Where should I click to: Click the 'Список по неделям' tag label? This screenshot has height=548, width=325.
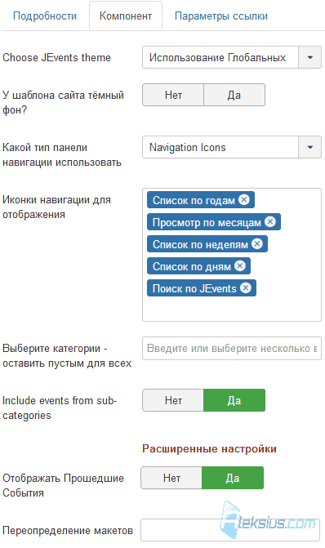click(200, 244)
